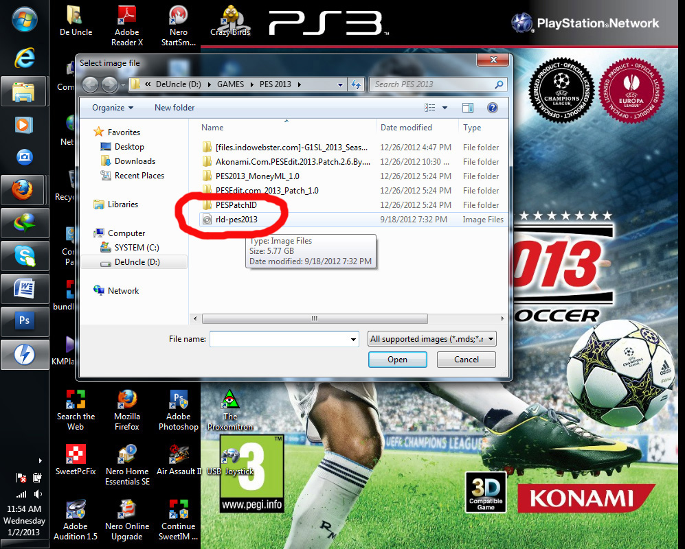Open Crazy Birds desktop shortcut
685x549 pixels.
point(230,21)
